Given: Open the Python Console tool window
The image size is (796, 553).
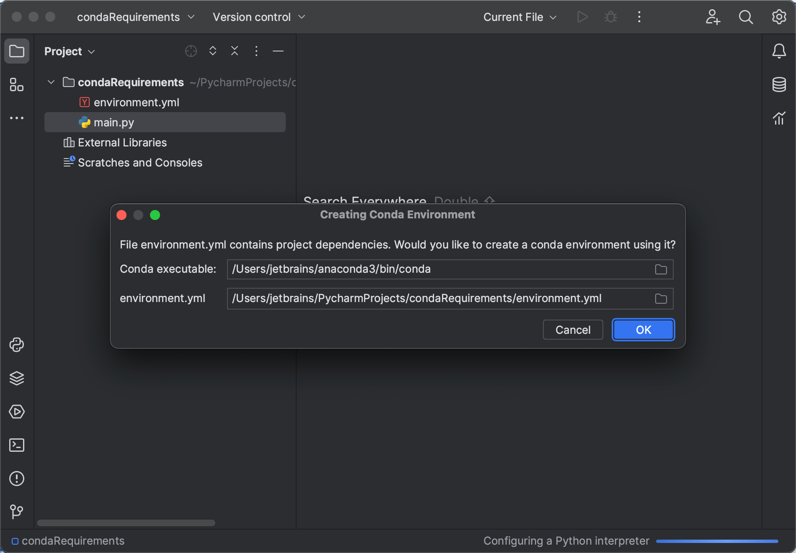Looking at the screenshot, I should point(17,345).
